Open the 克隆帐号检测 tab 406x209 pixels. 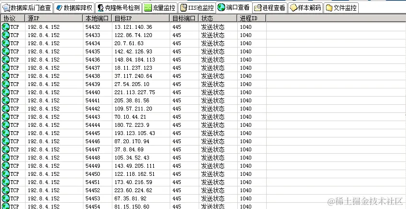[x=119, y=8]
